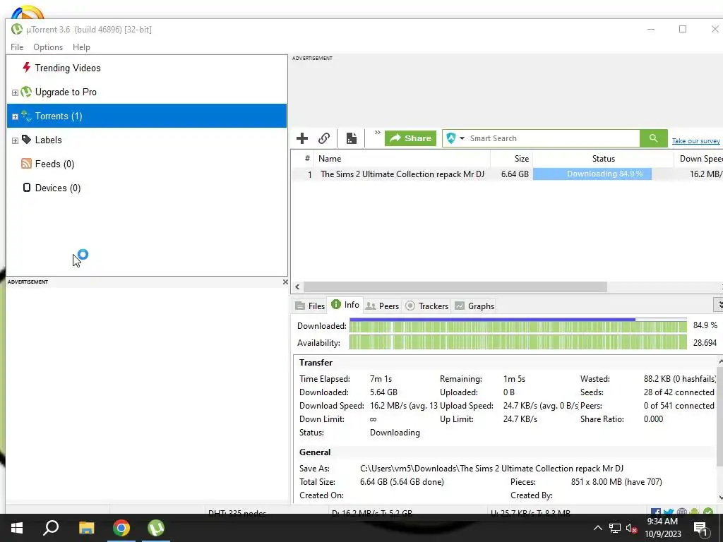Click the Labels tag icon
This screenshot has height=542, width=723.
click(27, 140)
